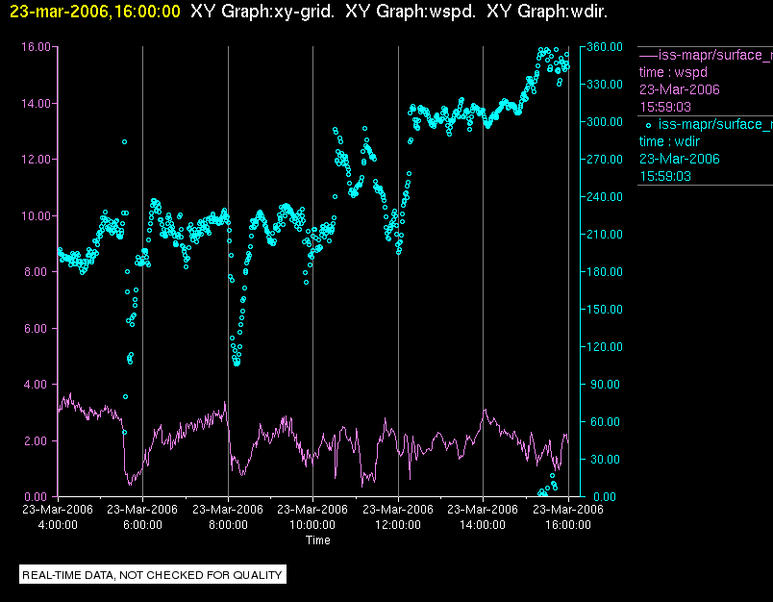
Task: Click the Time axis title
Action: tap(318, 540)
